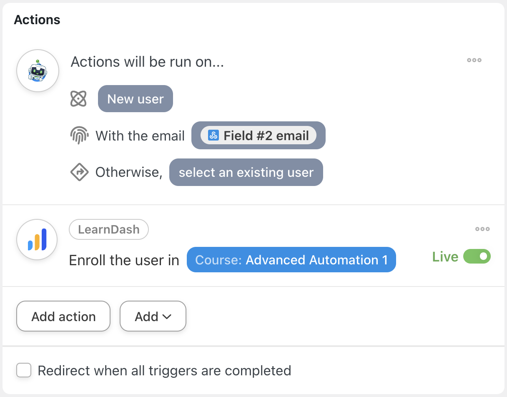Toggle the Live switch off

point(477,257)
